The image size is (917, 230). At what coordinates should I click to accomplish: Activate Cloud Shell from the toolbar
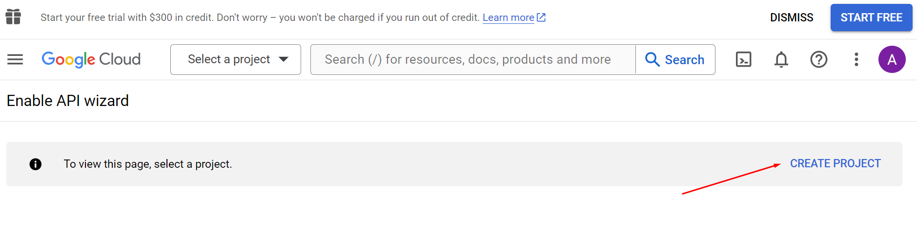(743, 59)
